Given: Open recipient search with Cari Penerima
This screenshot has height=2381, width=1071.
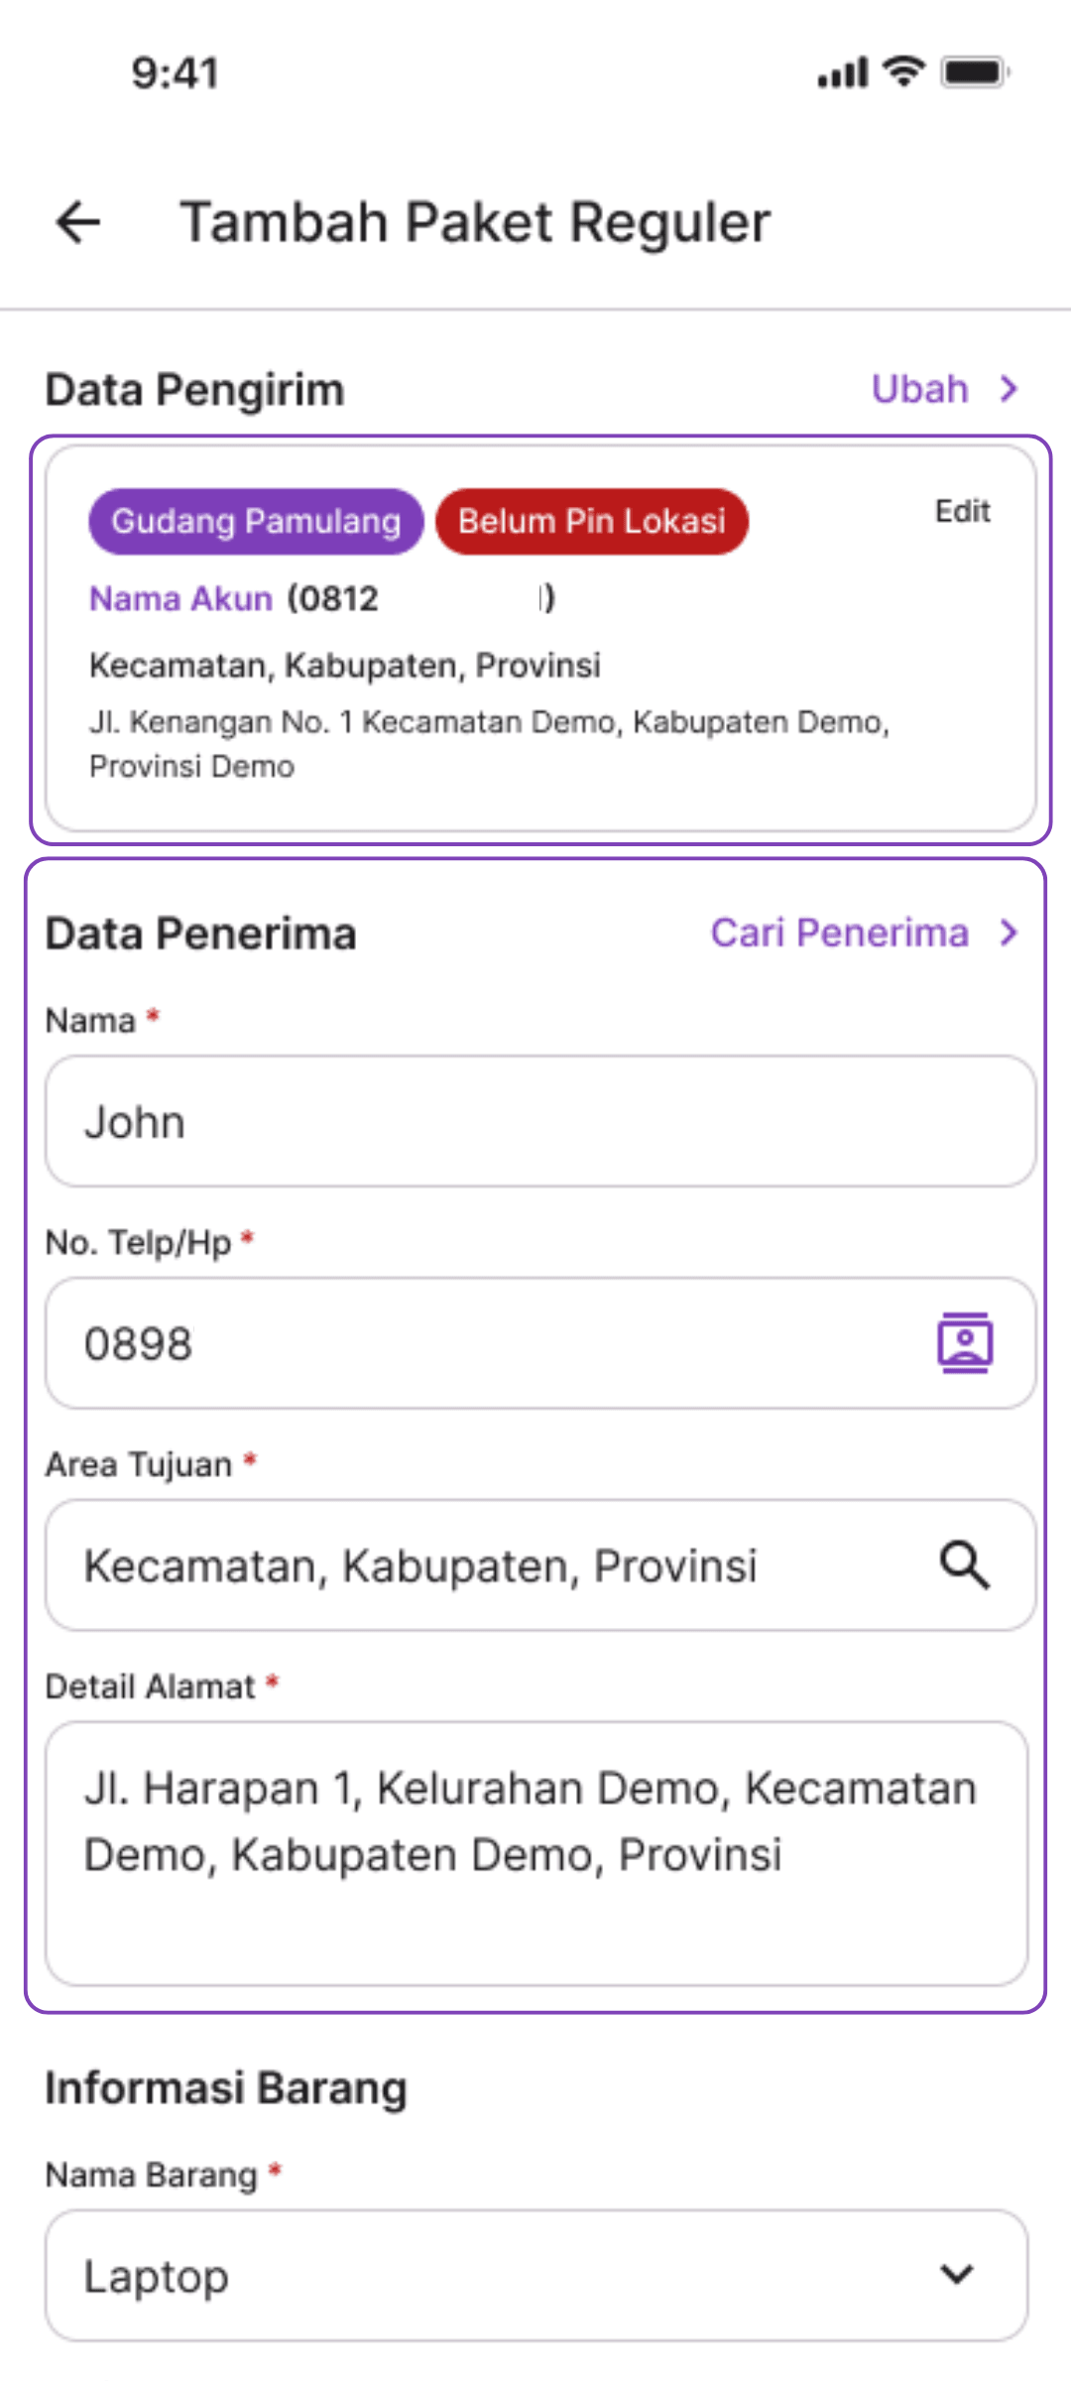Looking at the screenshot, I should click(x=840, y=933).
